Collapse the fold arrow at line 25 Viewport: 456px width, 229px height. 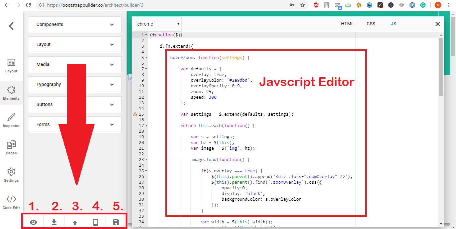tap(146, 171)
